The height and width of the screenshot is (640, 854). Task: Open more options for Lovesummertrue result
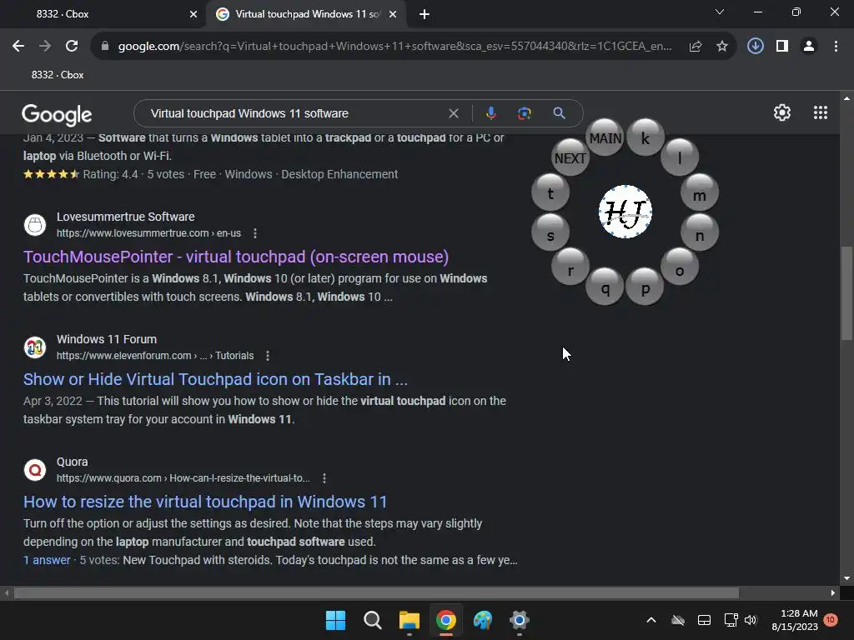(x=255, y=233)
